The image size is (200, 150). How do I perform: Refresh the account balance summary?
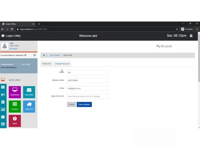pyautogui.click(x=34, y=55)
